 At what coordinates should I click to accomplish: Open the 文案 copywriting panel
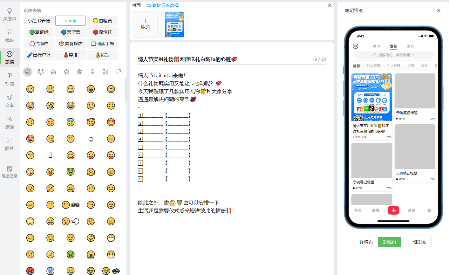click(x=10, y=101)
